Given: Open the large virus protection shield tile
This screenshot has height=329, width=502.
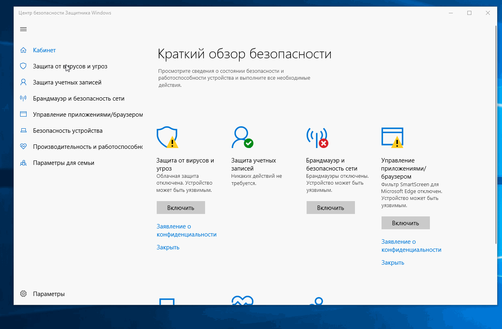Looking at the screenshot, I should click(167, 138).
